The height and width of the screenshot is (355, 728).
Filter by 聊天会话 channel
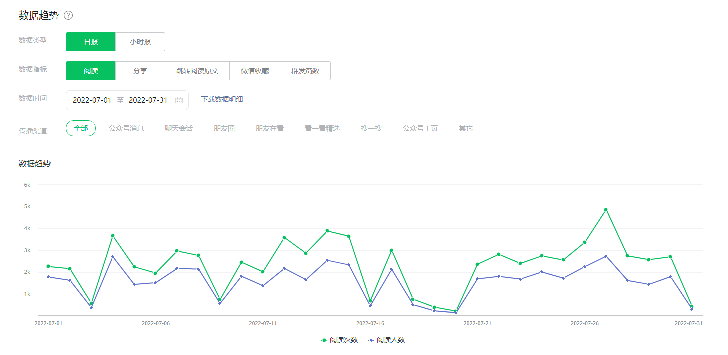pos(179,128)
